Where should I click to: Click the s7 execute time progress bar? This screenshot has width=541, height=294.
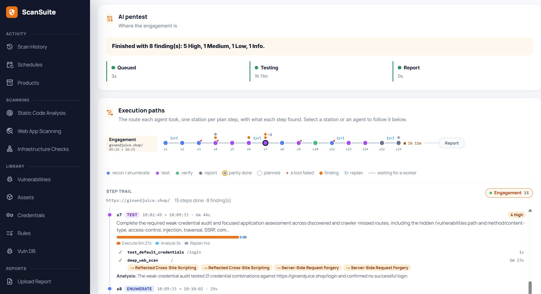[x=178, y=237]
